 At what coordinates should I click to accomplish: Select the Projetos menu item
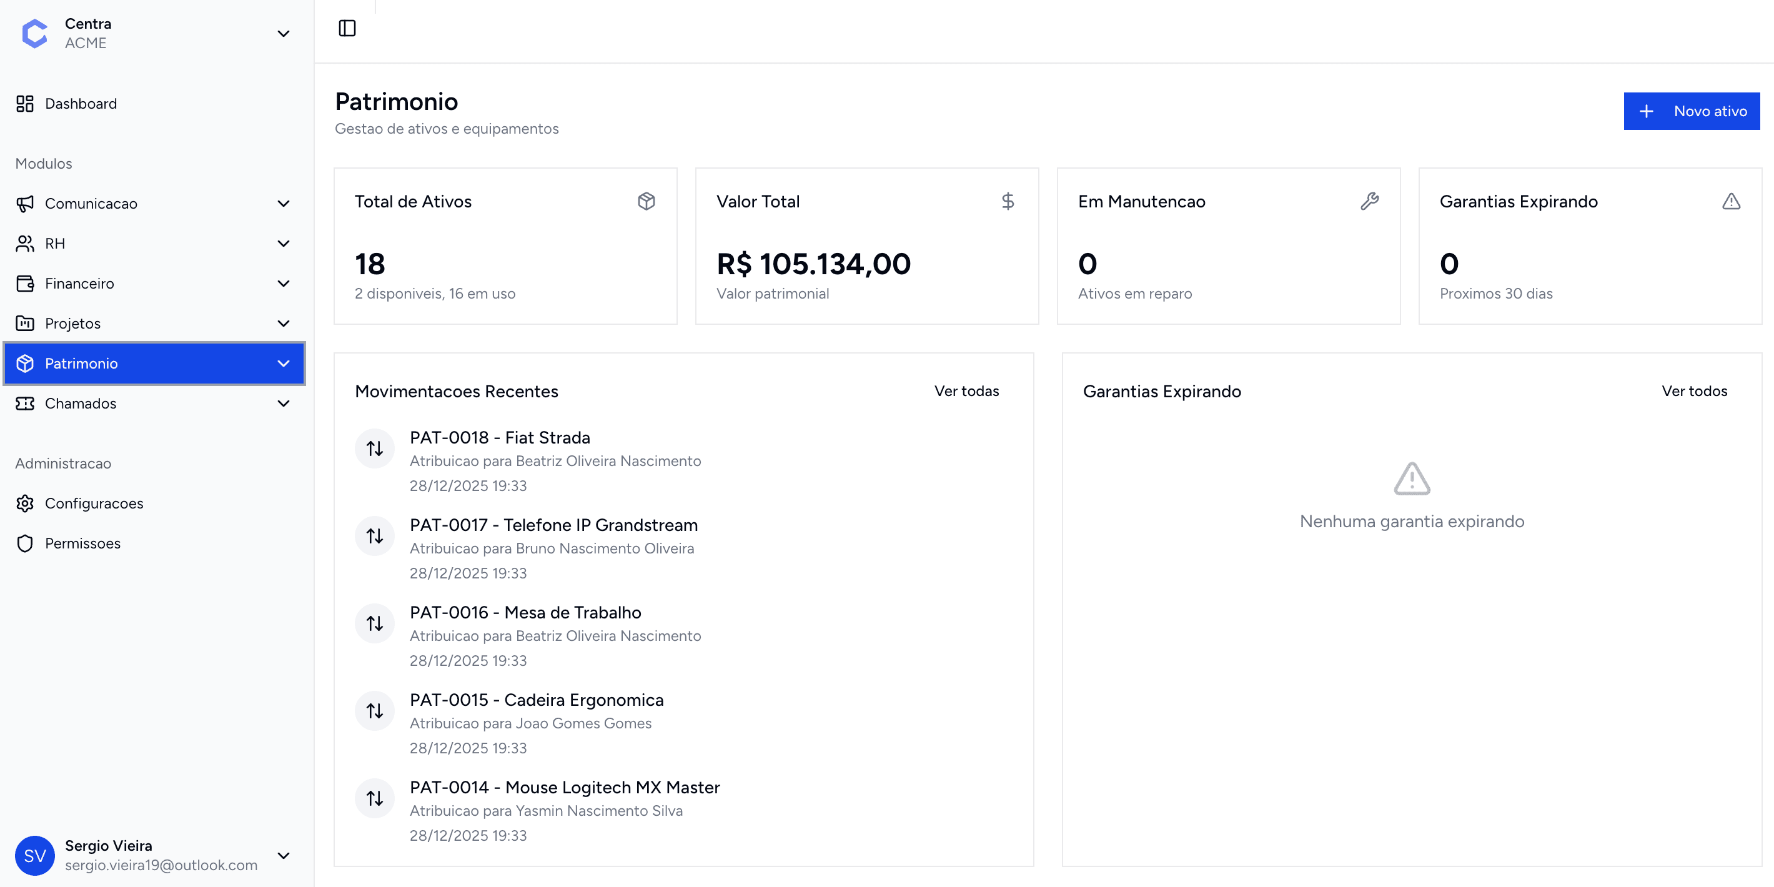tap(73, 323)
